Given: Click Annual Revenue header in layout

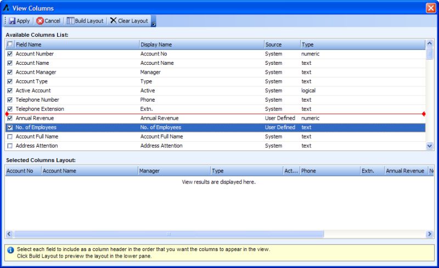Looking at the screenshot, I should coord(405,171).
